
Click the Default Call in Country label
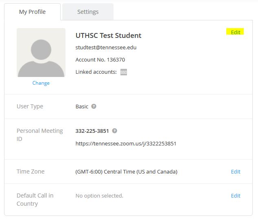[35, 200]
